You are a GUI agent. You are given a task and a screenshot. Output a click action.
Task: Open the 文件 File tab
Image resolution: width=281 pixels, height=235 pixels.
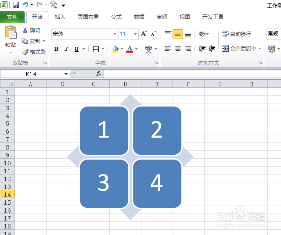[x=12, y=17]
